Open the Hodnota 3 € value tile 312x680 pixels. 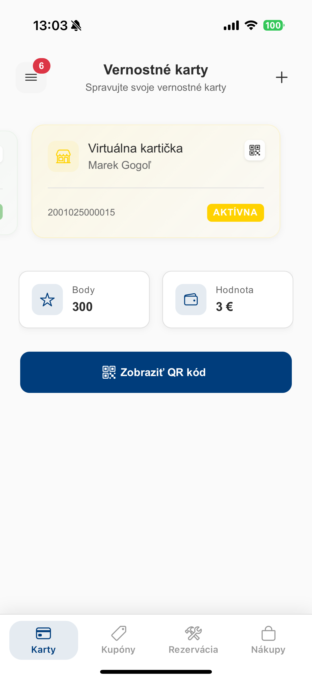pyautogui.click(x=228, y=300)
